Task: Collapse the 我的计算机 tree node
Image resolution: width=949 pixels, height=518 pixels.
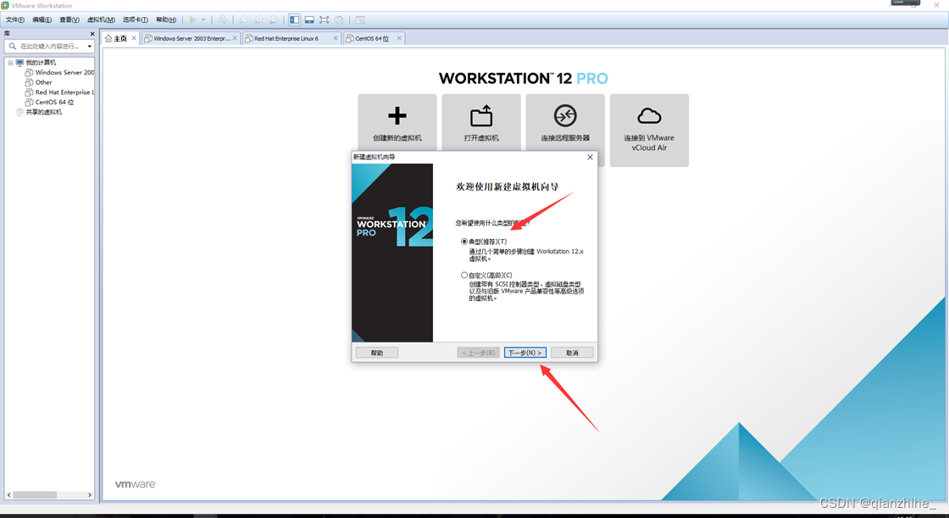Action: [10, 63]
